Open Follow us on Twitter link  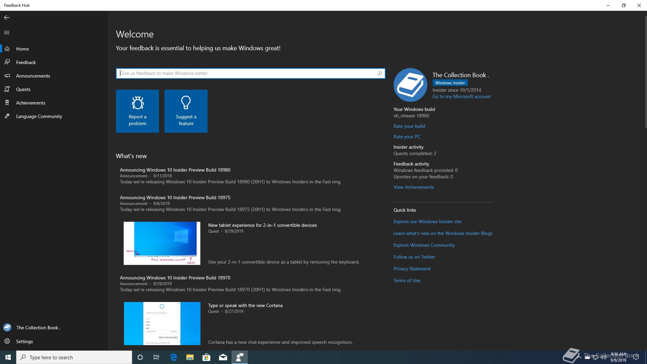click(414, 257)
